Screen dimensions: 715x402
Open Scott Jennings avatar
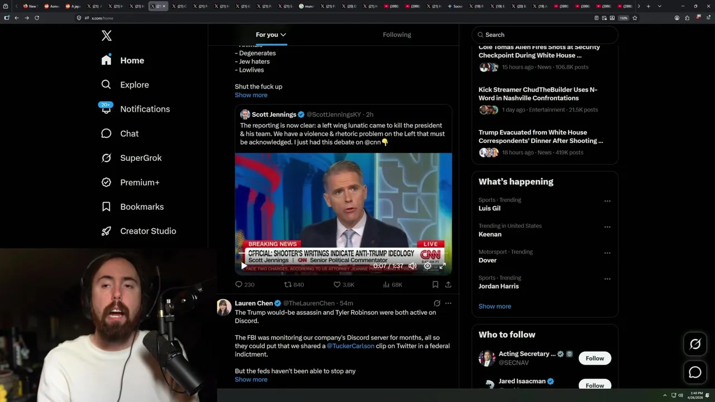coord(245,114)
